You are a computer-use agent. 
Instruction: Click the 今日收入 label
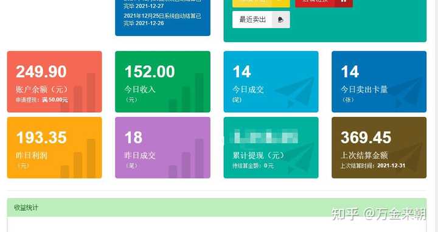point(140,90)
